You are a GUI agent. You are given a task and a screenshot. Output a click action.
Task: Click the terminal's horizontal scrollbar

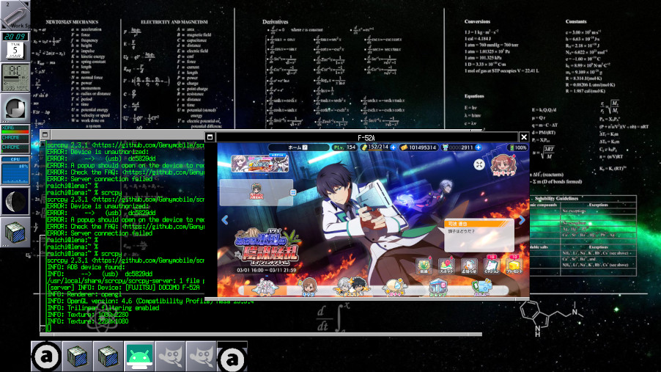click(x=261, y=335)
